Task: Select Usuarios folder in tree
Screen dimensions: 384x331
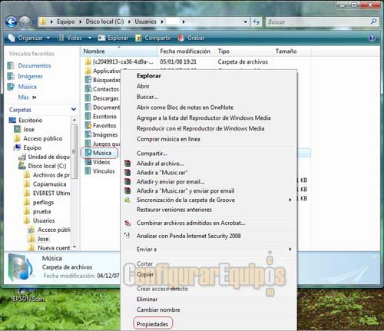Action: tap(44, 220)
